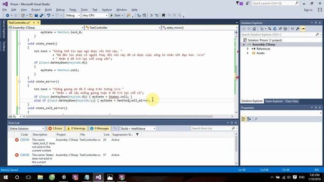Click the Collapse All icon in Solution Explorer

tap(280, 29)
